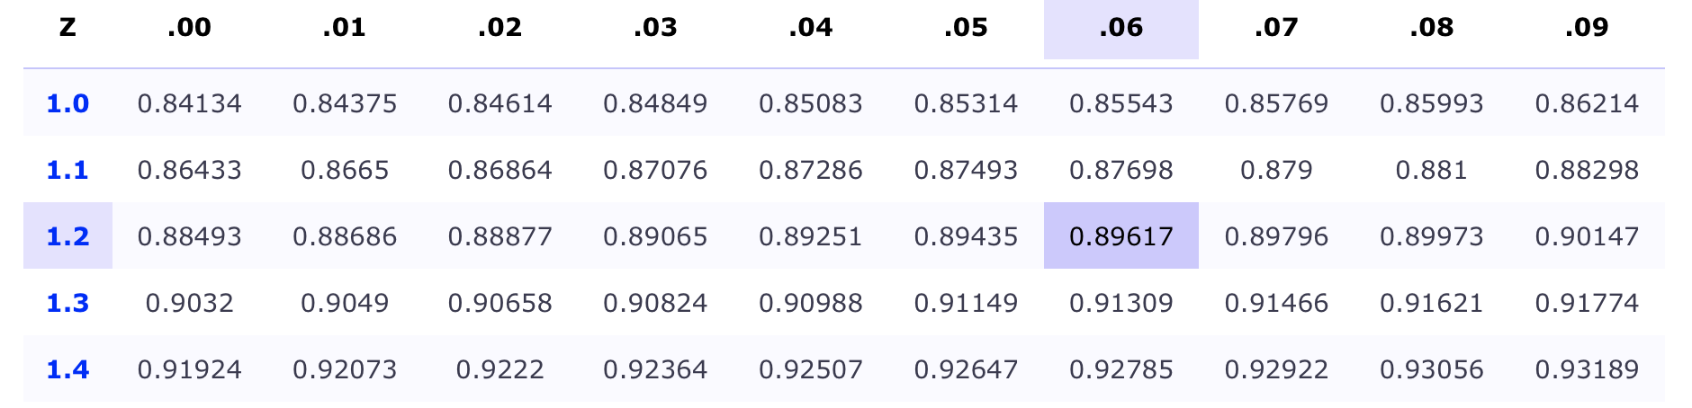This screenshot has width=1692, height=408.
Task: Select the 1.2 row header
Action: point(67,236)
